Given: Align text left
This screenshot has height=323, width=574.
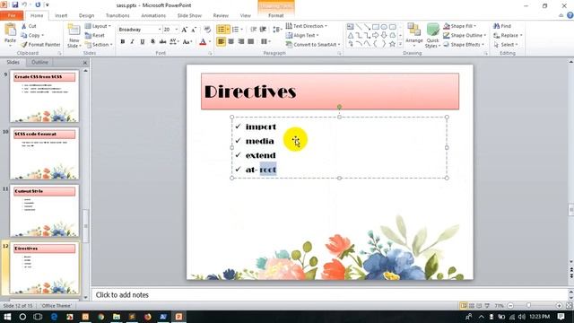Looking at the screenshot, I should [x=221, y=42].
